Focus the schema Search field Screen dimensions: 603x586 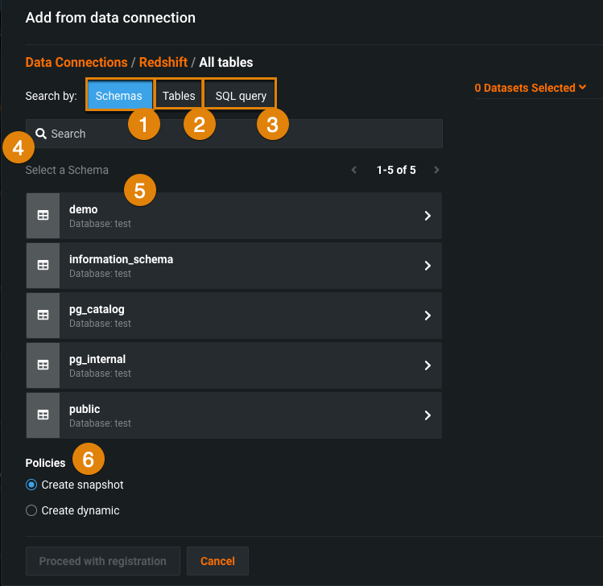click(x=242, y=134)
